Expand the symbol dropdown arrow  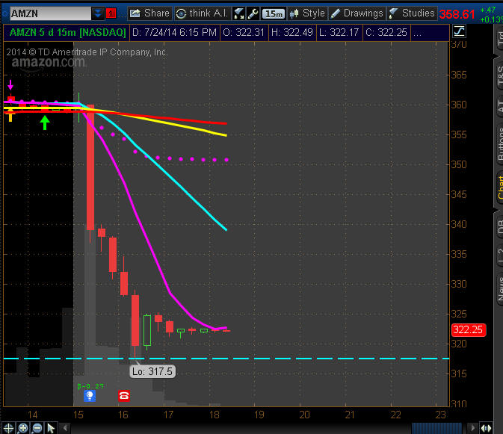point(97,13)
